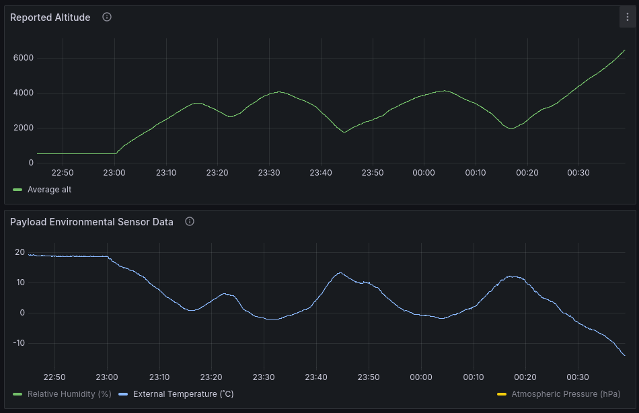Screen dimensions: 639x413
Task: Open the Payload Environmental Sensor Data info icon
Action: click(190, 221)
